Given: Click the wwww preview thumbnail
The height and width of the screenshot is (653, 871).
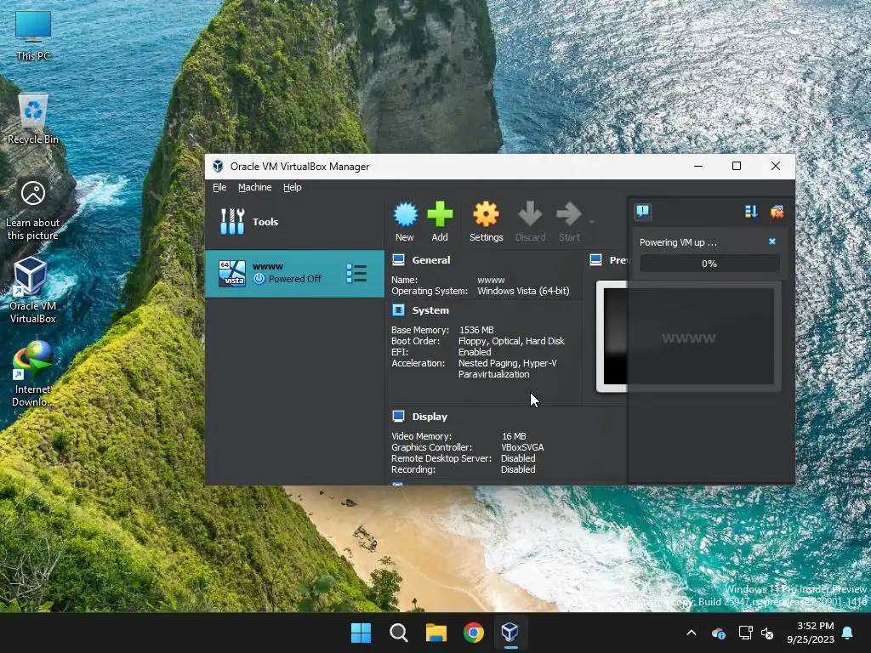Looking at the screenshot, I should pos(689,337).
